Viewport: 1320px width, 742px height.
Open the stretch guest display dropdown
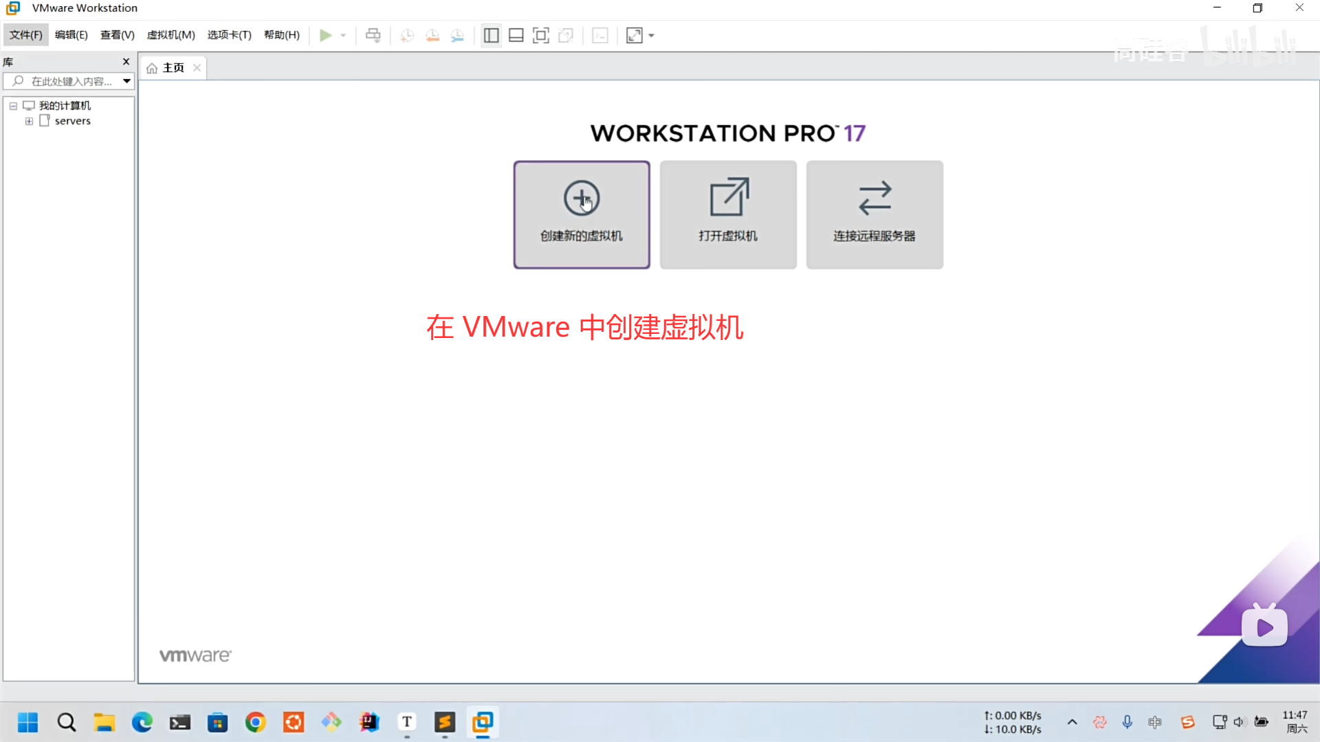point(651,36)
